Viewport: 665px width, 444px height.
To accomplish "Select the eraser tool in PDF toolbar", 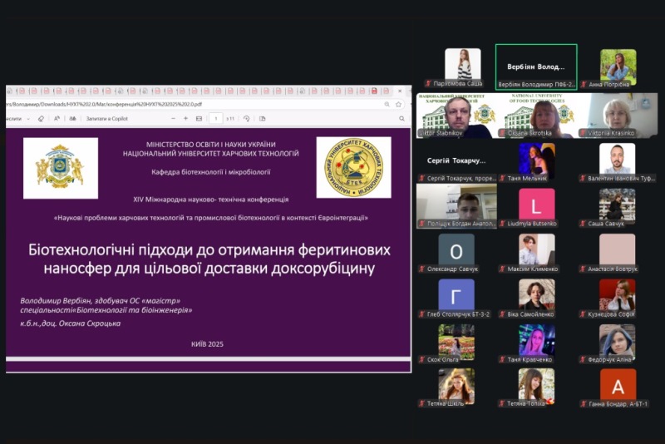I will pos(41,118).
